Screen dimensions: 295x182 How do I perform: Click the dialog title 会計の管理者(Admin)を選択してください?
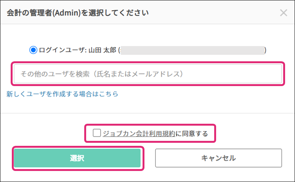78,13
